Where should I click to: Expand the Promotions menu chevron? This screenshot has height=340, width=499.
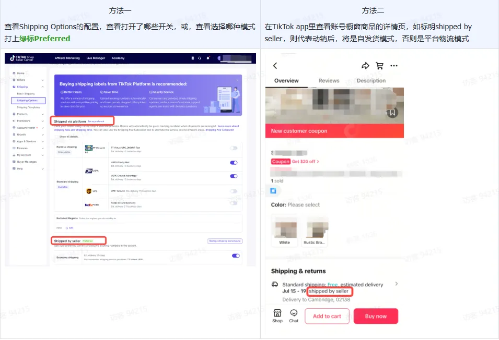[43, 121]
